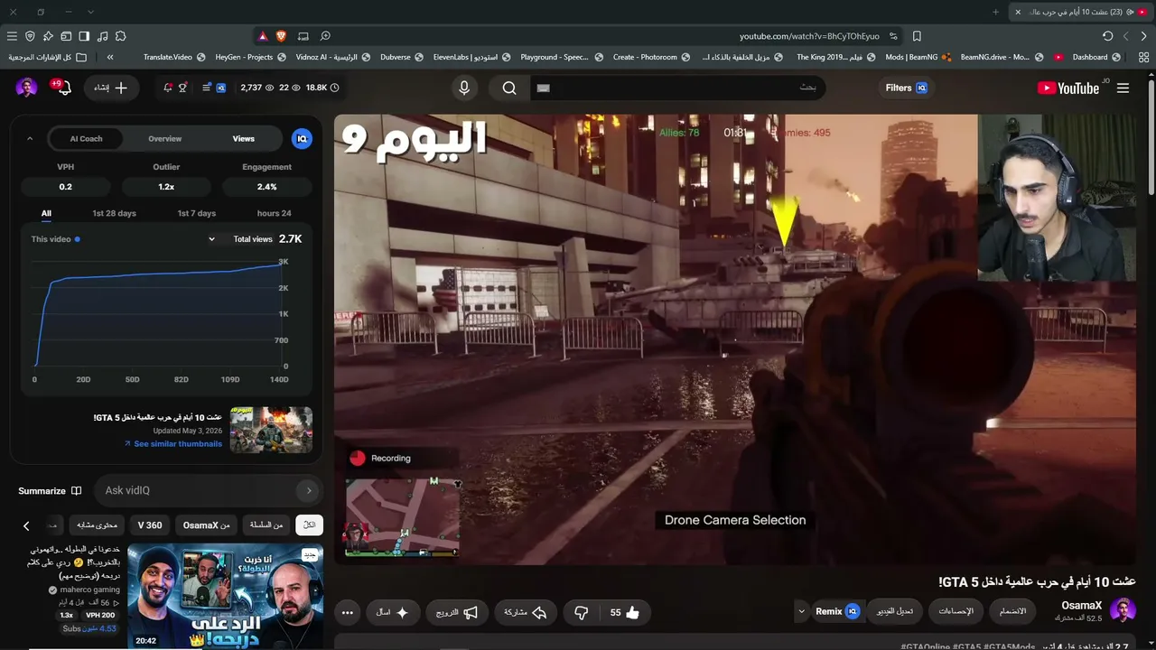This screenshot has height=650, width=1156.
Task: Open more actions three-dot menu
Action: [348, 612]
